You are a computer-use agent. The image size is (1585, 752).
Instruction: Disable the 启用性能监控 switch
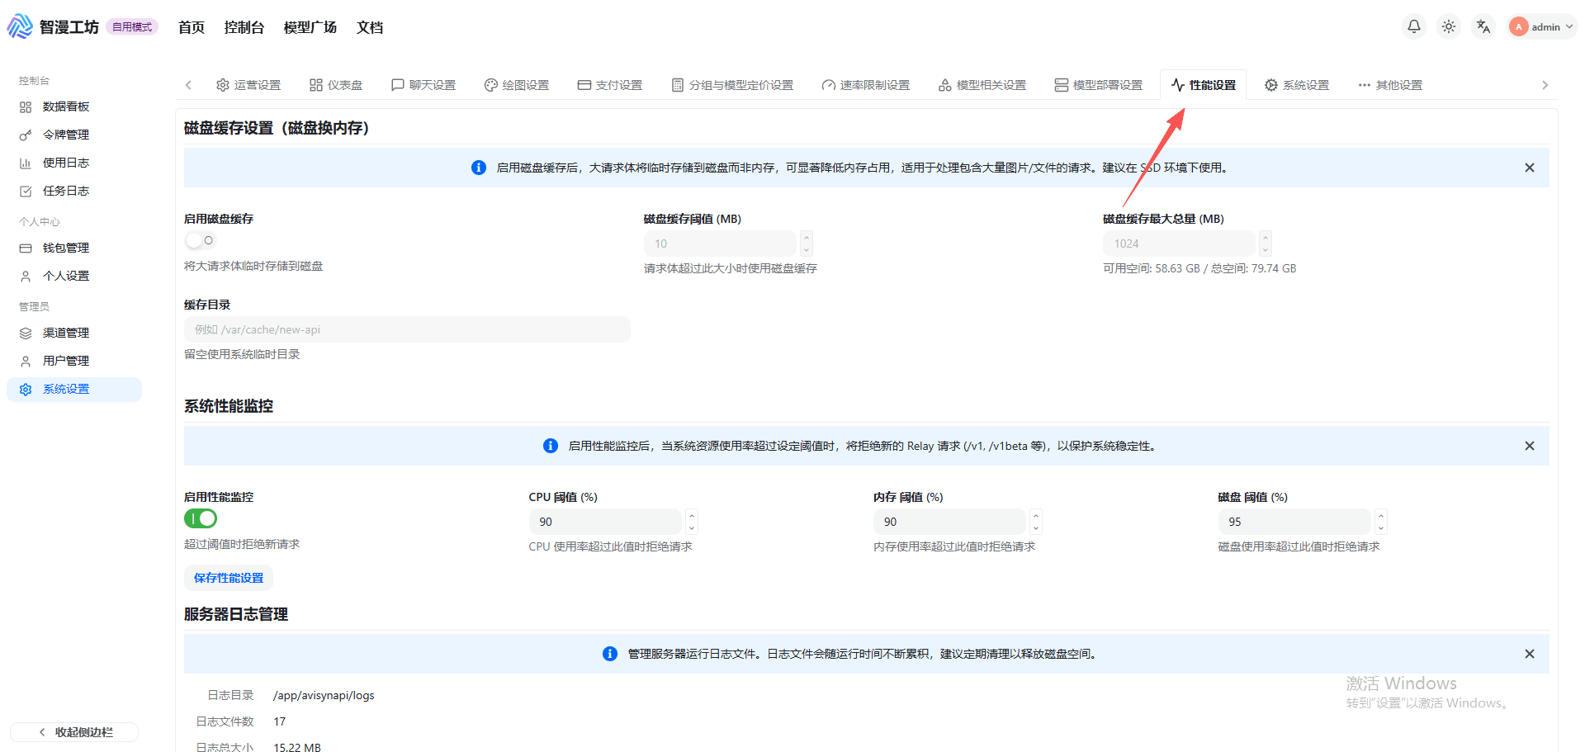[201, 518]
